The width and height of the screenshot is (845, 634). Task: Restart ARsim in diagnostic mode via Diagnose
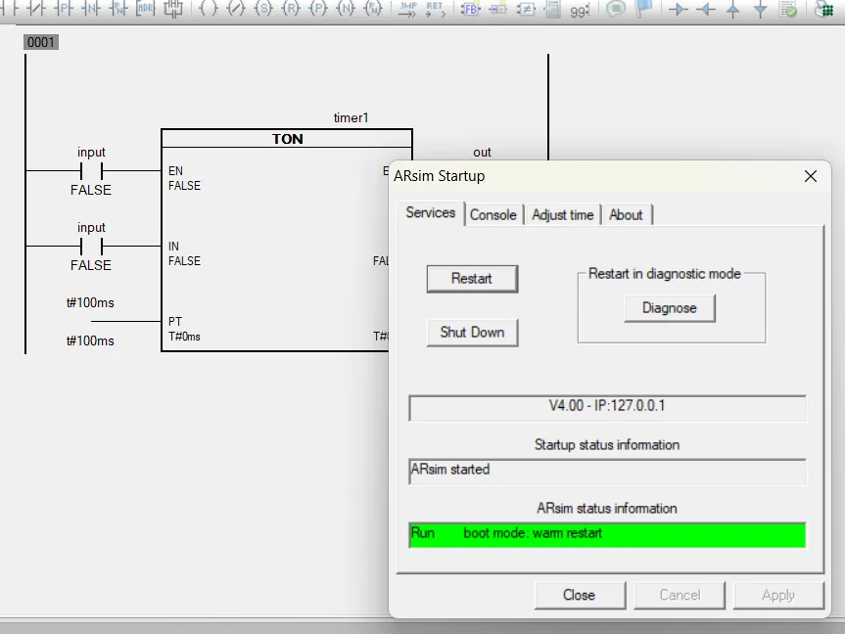(669, 308)
